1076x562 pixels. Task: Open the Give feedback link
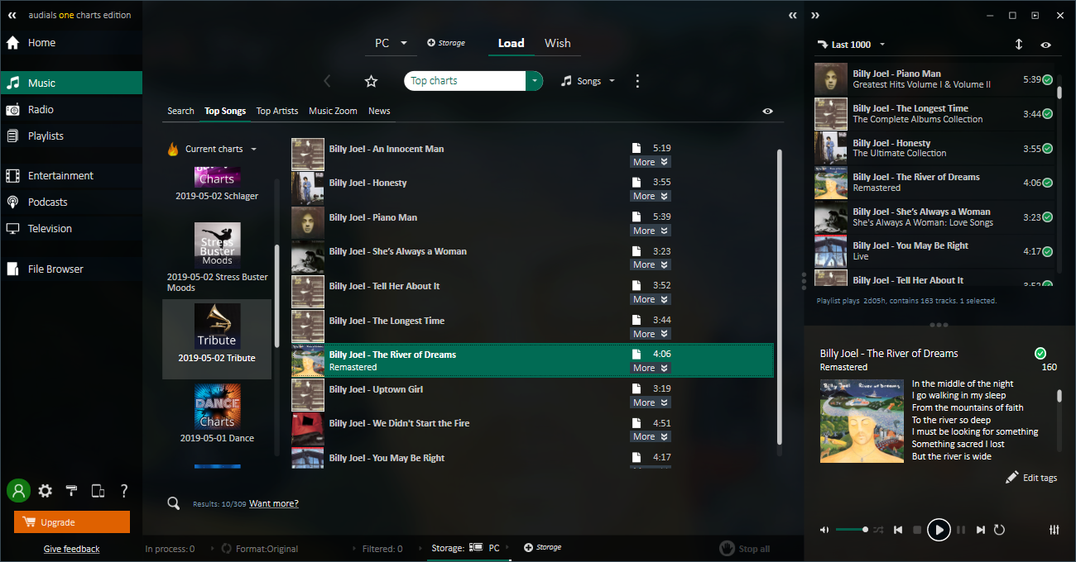[71, 549]
